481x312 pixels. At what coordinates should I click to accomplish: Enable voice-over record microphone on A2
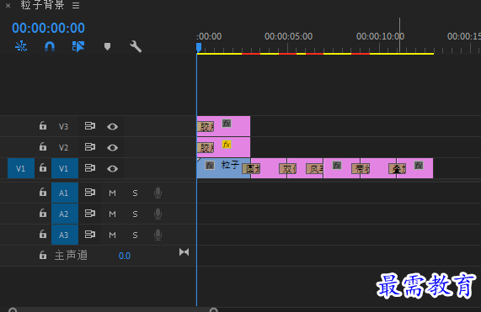point(158,214)
